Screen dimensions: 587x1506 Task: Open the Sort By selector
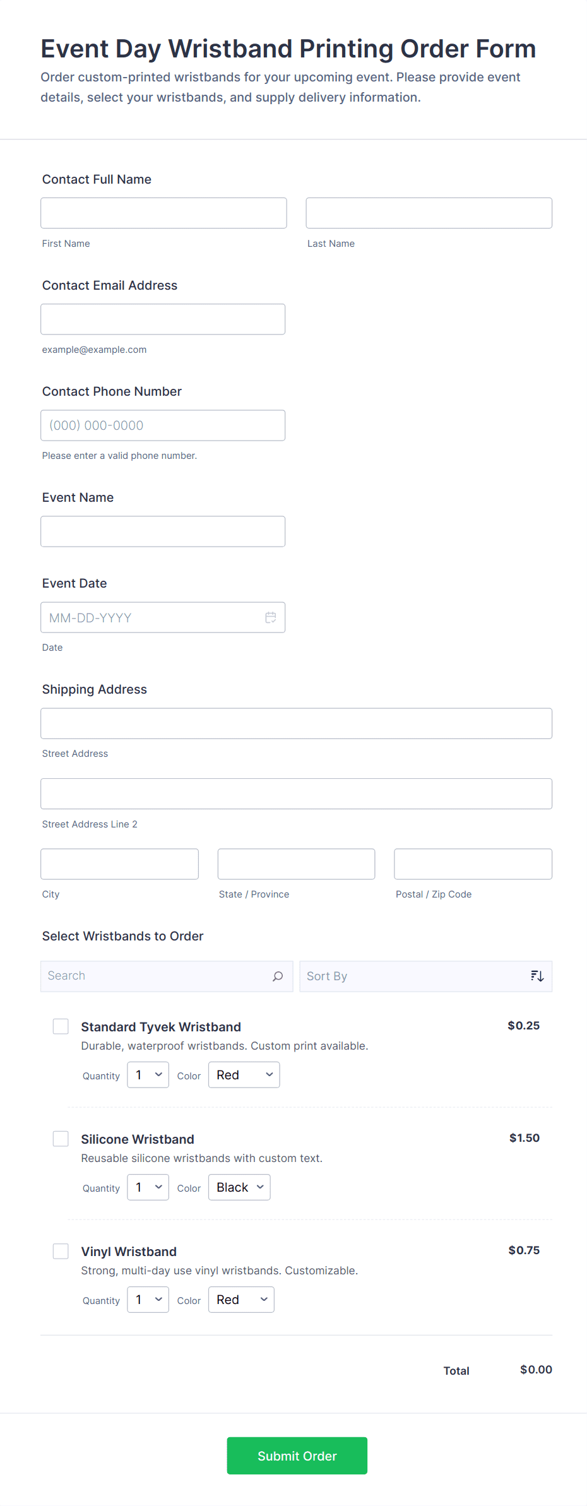point(417,976)
